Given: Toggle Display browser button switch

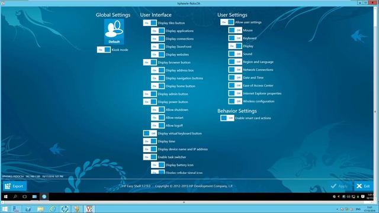Looking at the screenshot, I should [150, 62].
